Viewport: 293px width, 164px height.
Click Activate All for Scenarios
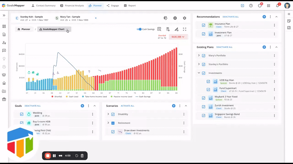pyautogui.click(x=127, y=106)
